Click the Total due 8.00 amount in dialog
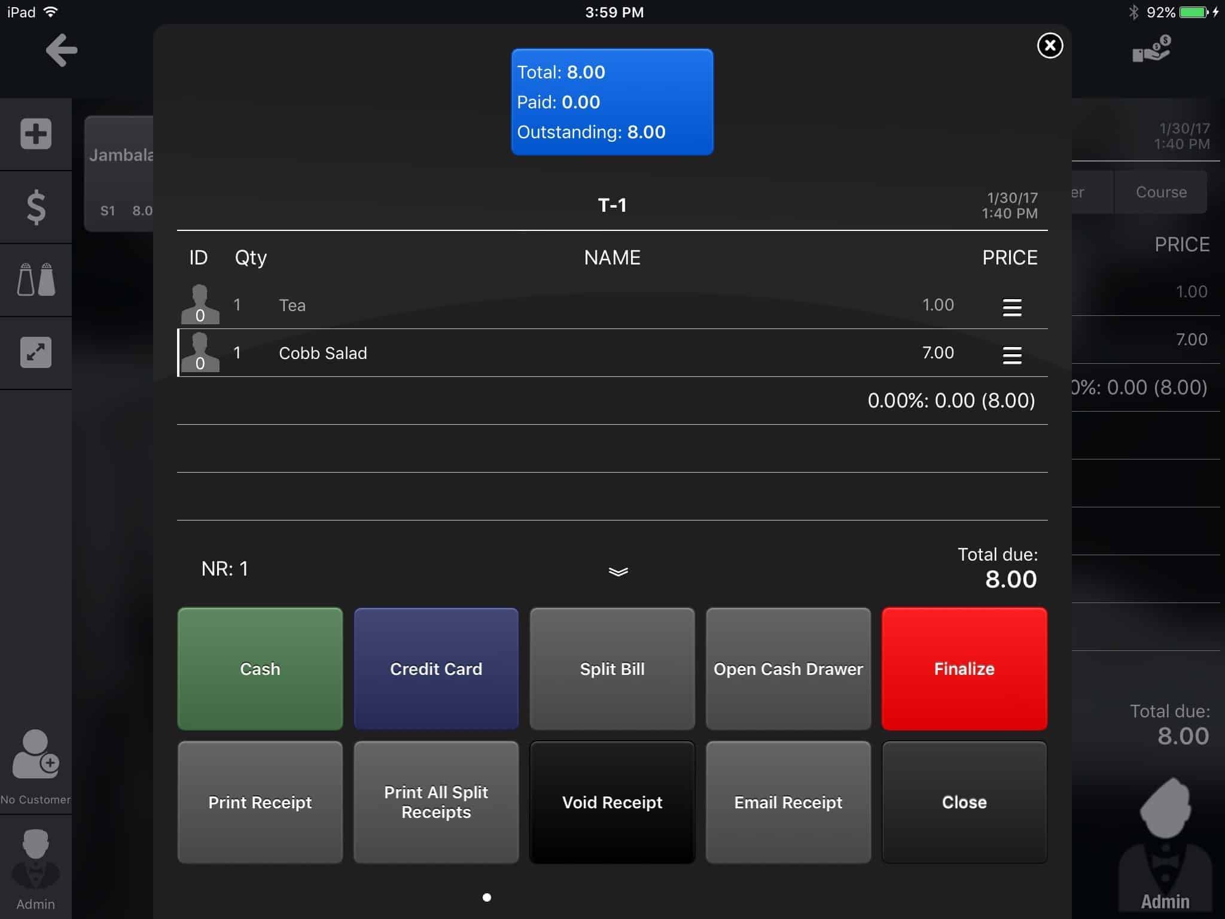Screen dimensions: 1225x919 click(x=1011, y=579)
